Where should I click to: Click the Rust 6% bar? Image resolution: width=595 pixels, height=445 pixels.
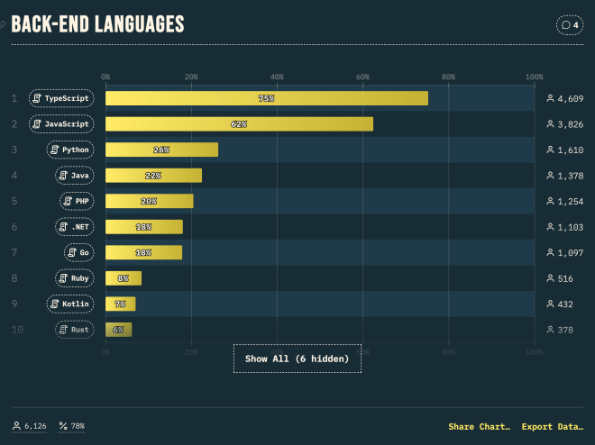point(118,330)
